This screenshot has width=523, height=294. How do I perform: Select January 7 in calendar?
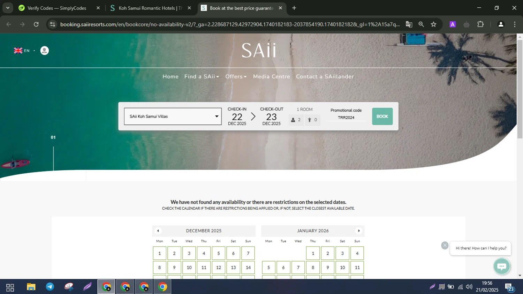point(298,267)
